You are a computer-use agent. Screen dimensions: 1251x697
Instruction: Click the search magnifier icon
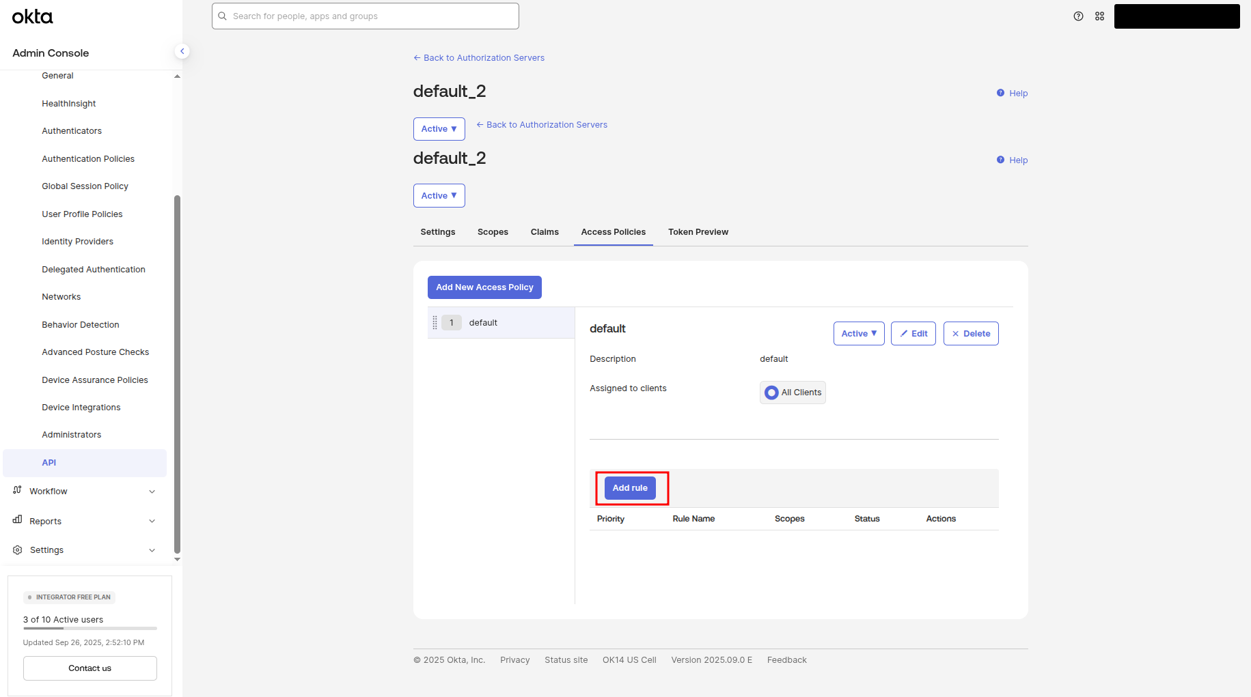tap(222, 16)
